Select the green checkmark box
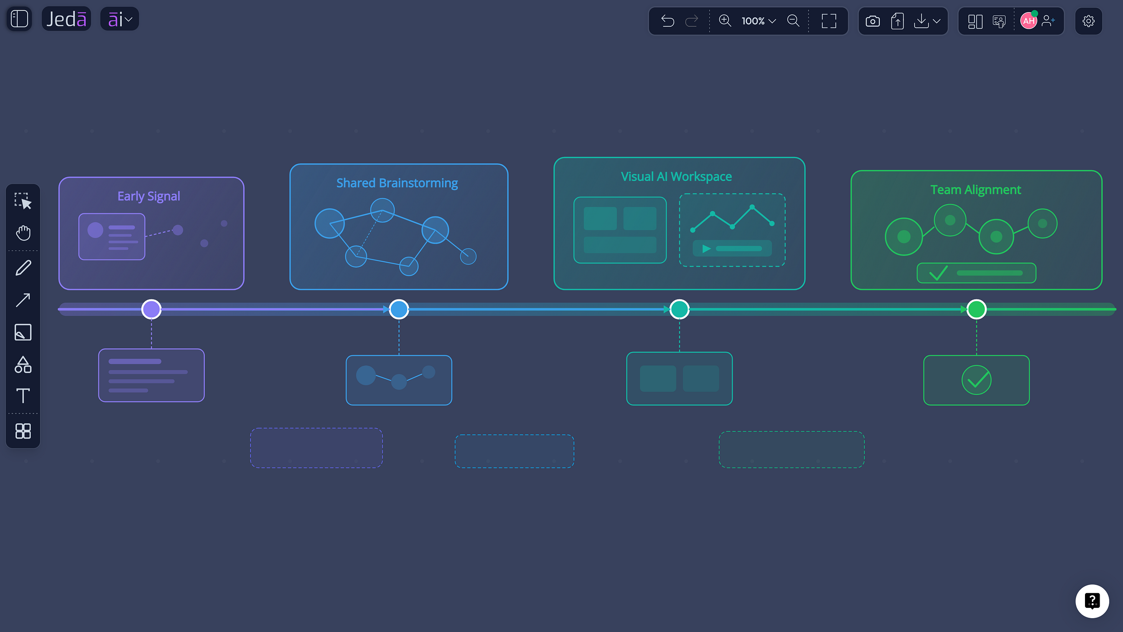Viewport: 1123px width, 632px height. pos(977,380)
